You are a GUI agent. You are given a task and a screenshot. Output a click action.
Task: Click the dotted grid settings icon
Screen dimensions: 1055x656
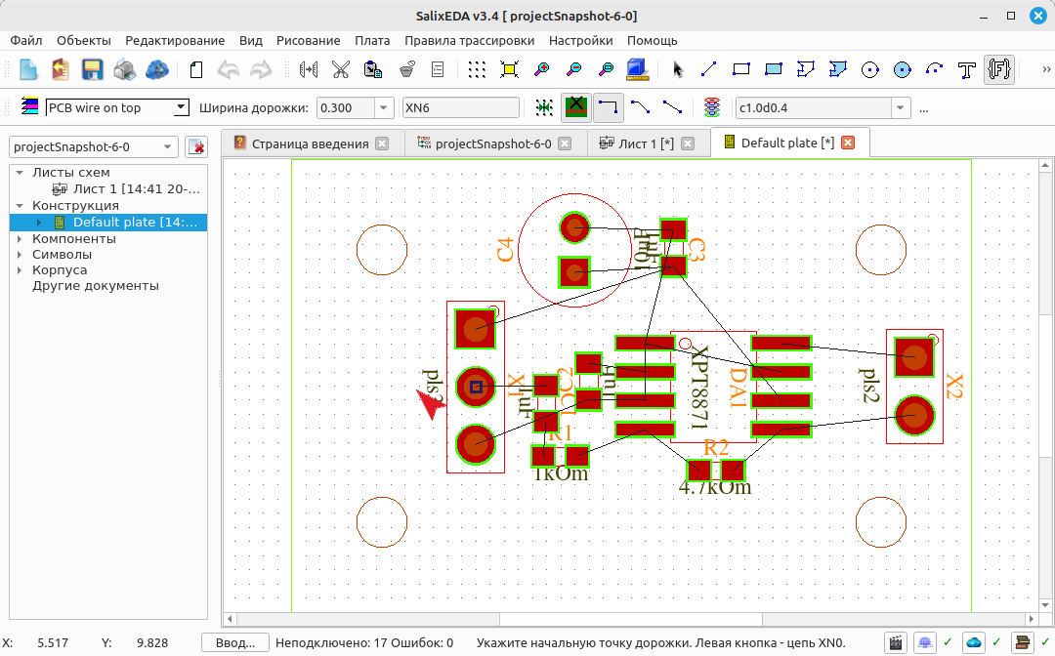[477, 69]
